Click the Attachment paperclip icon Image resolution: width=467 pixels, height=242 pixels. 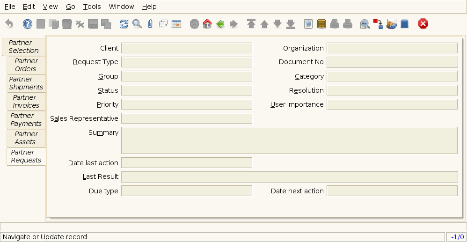coord(150,24)
